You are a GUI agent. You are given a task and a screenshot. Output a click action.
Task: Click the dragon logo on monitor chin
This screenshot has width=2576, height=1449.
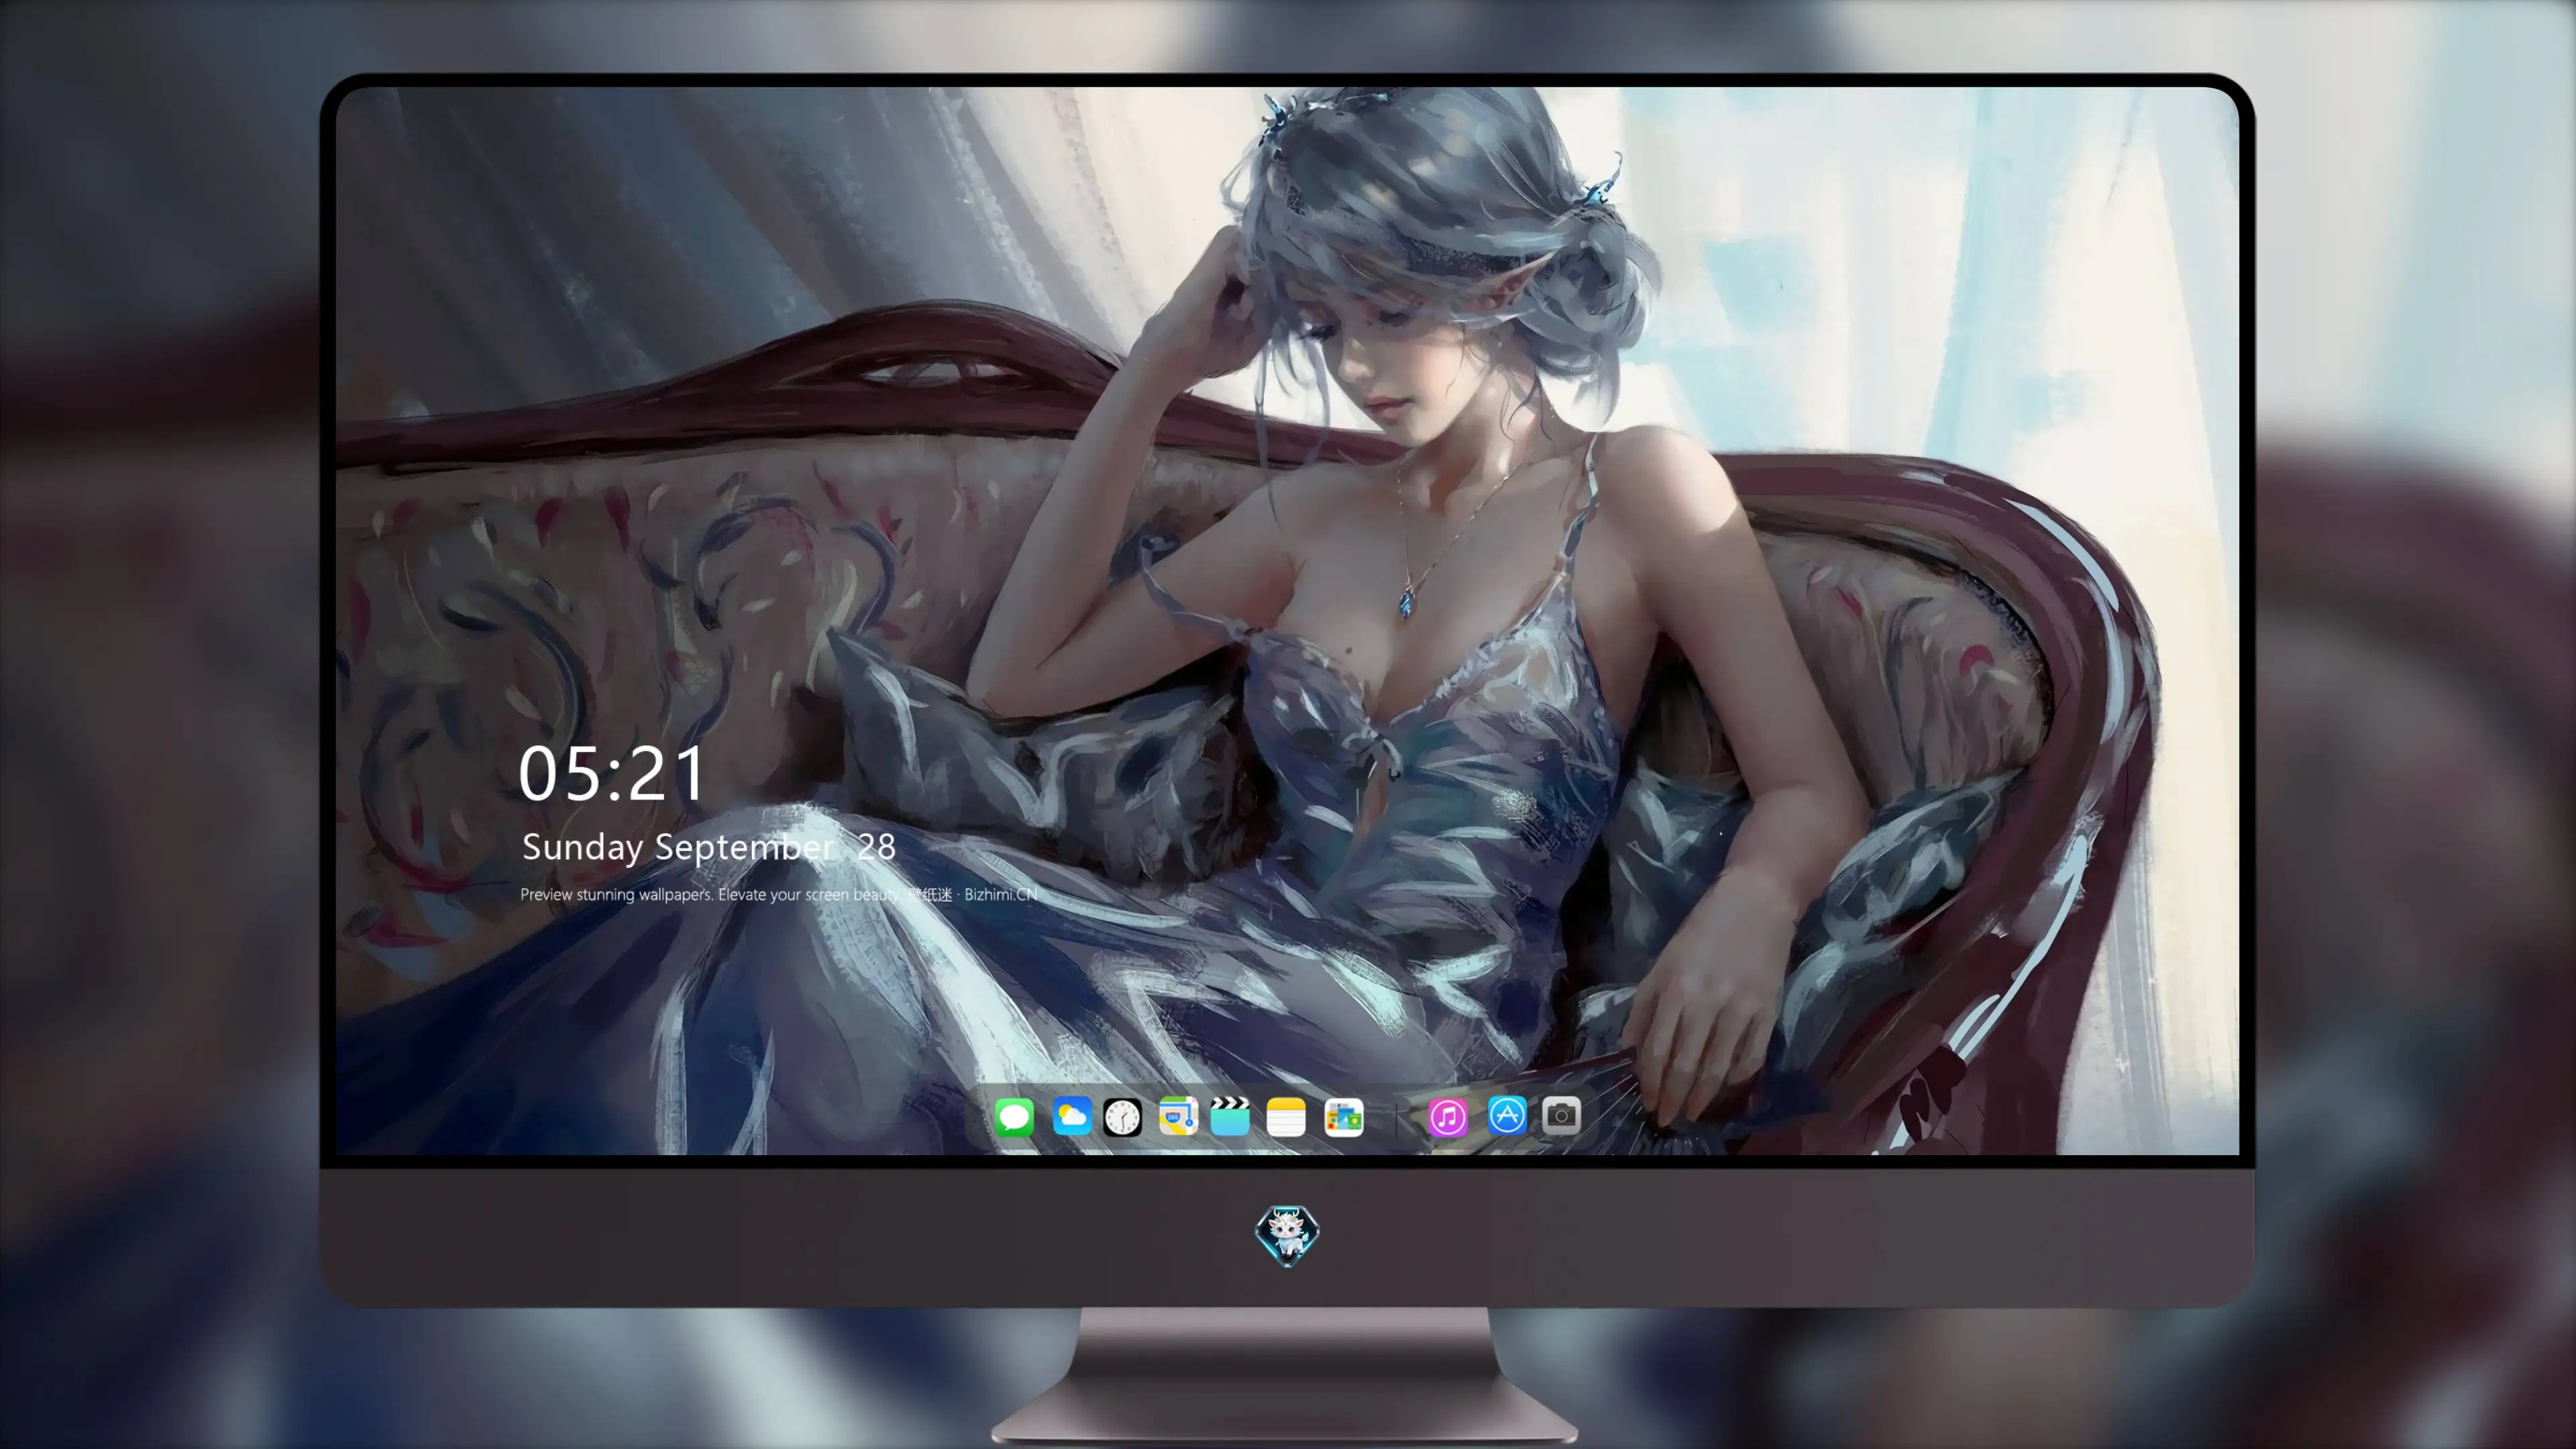(x=1287, y=1236)
